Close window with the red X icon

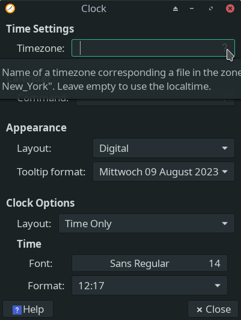[x=230, y=8]
